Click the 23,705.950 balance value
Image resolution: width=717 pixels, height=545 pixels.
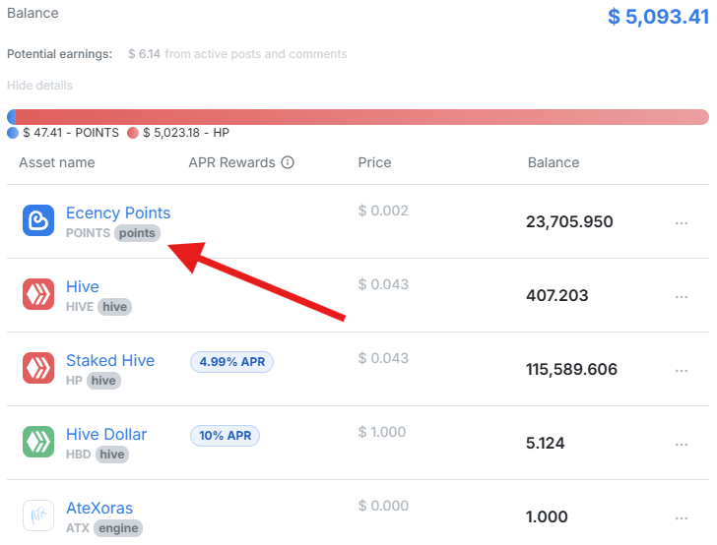click(569, 221)
